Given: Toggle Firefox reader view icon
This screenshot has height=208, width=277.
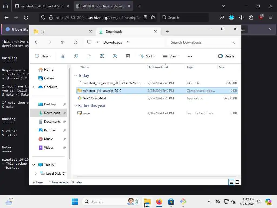Looking at the screenshot, I should coord(145,18).
